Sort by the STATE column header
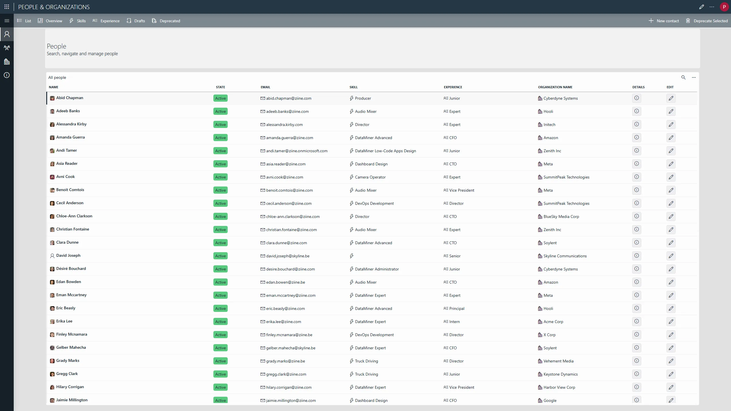Screen dimensions: 731x411 [220, 87]
